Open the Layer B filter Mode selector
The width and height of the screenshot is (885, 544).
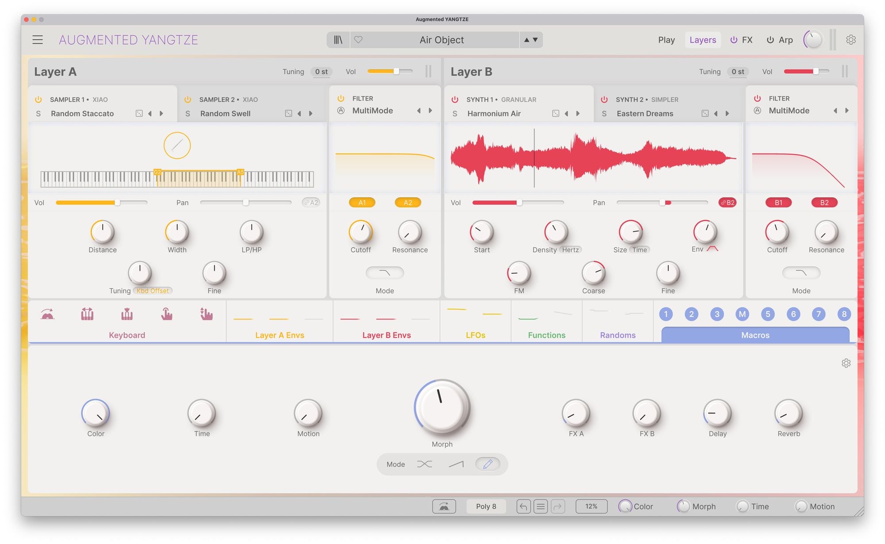[801, 273]
